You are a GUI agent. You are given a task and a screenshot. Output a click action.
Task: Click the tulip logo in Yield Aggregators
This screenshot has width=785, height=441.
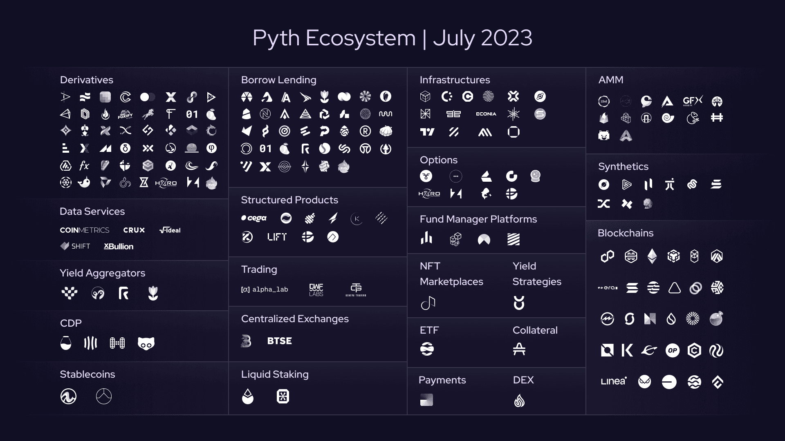(x=153, y=293)
